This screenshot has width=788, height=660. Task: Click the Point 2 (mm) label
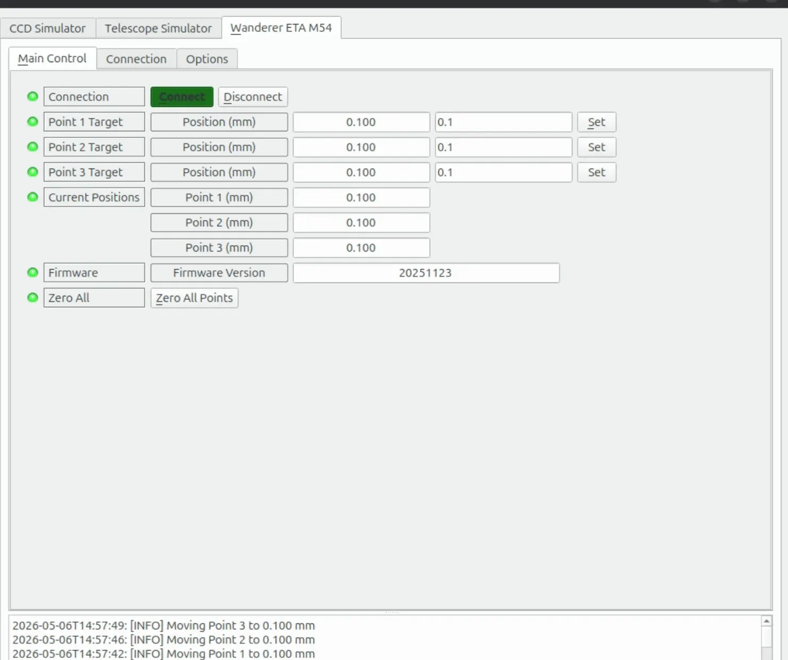coord(219,222)
